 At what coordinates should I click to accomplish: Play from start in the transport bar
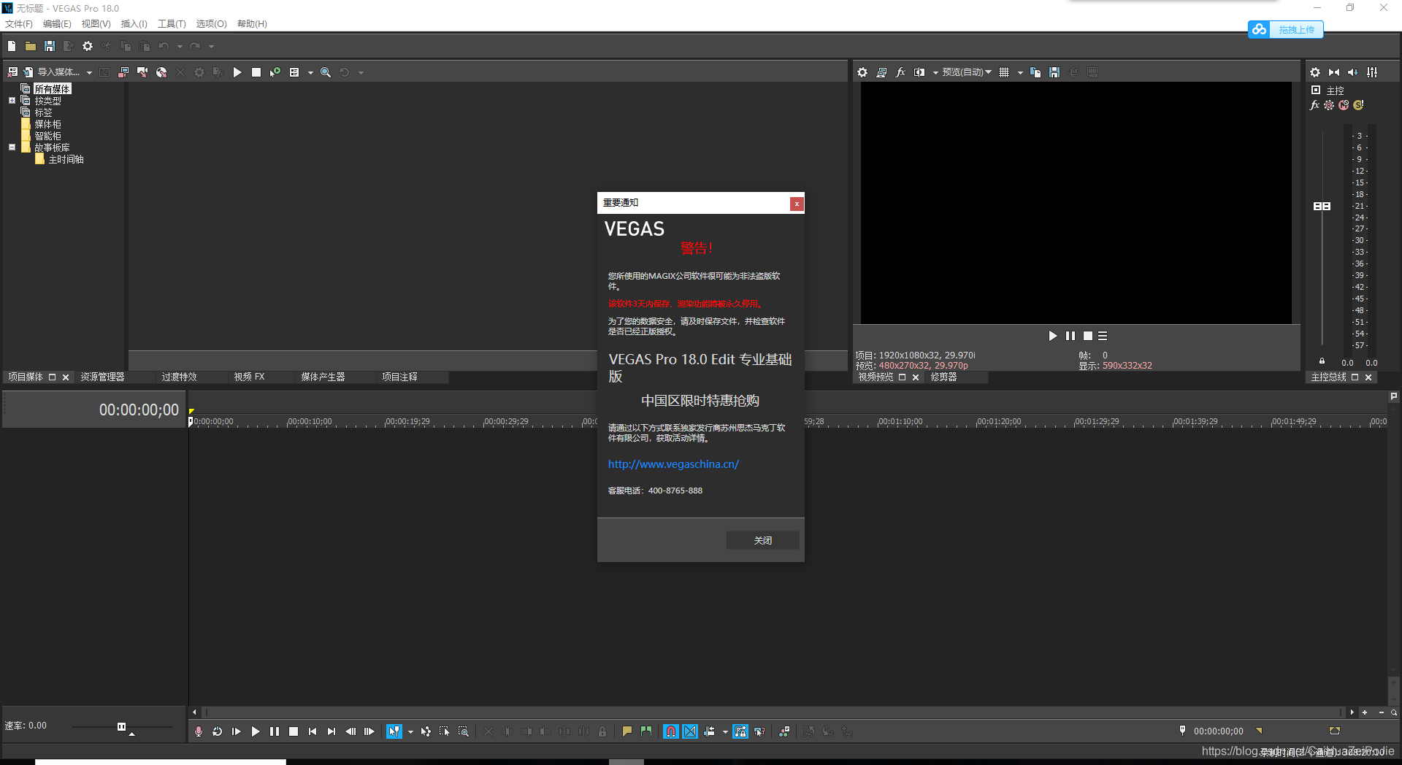pyautogui.click(x=237, y=731)
